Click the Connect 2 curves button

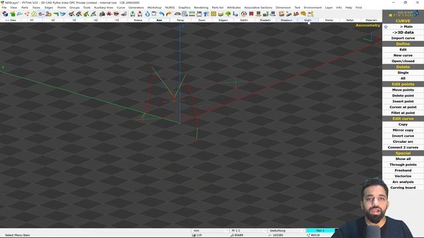pyautogui.click(x=403, y=147)
